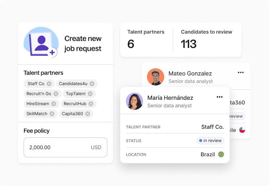Click the HireStream tag label
Image resolution: width=269 pixels, height=186 pixels.
coord(38,104)
